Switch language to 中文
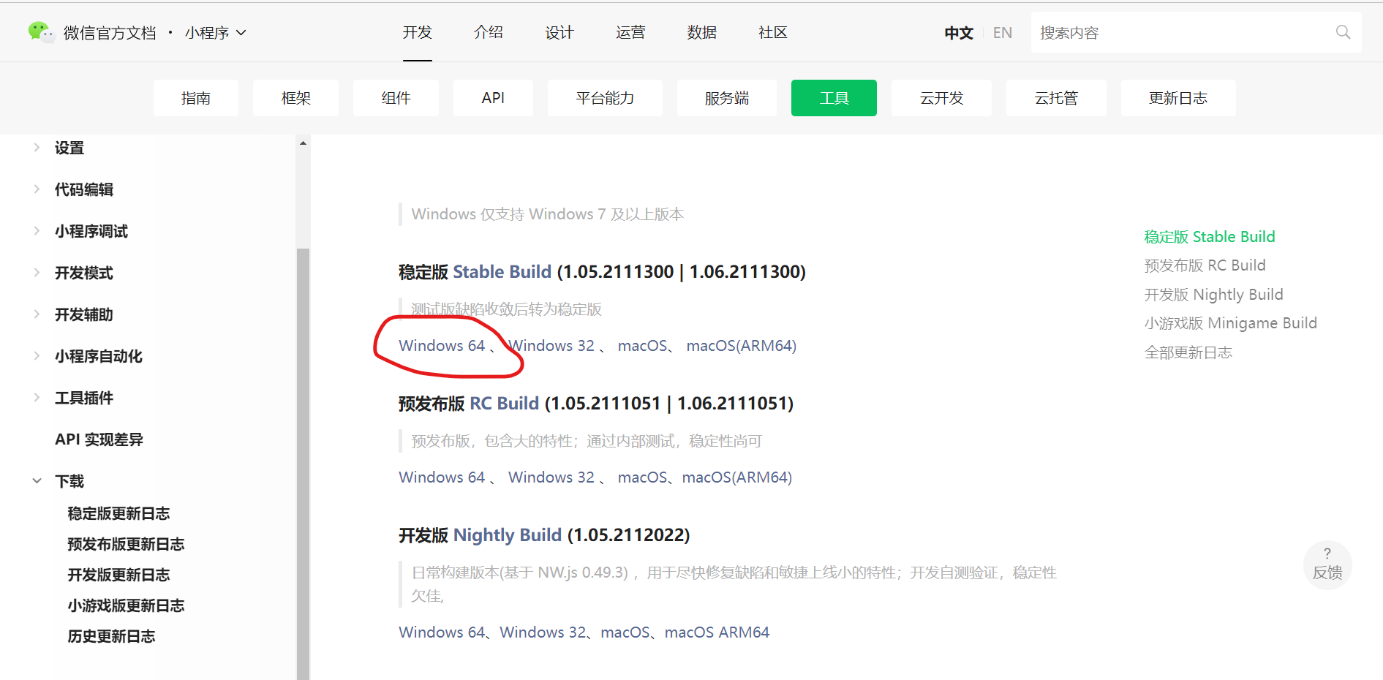1383x680 pixels. 959,33
